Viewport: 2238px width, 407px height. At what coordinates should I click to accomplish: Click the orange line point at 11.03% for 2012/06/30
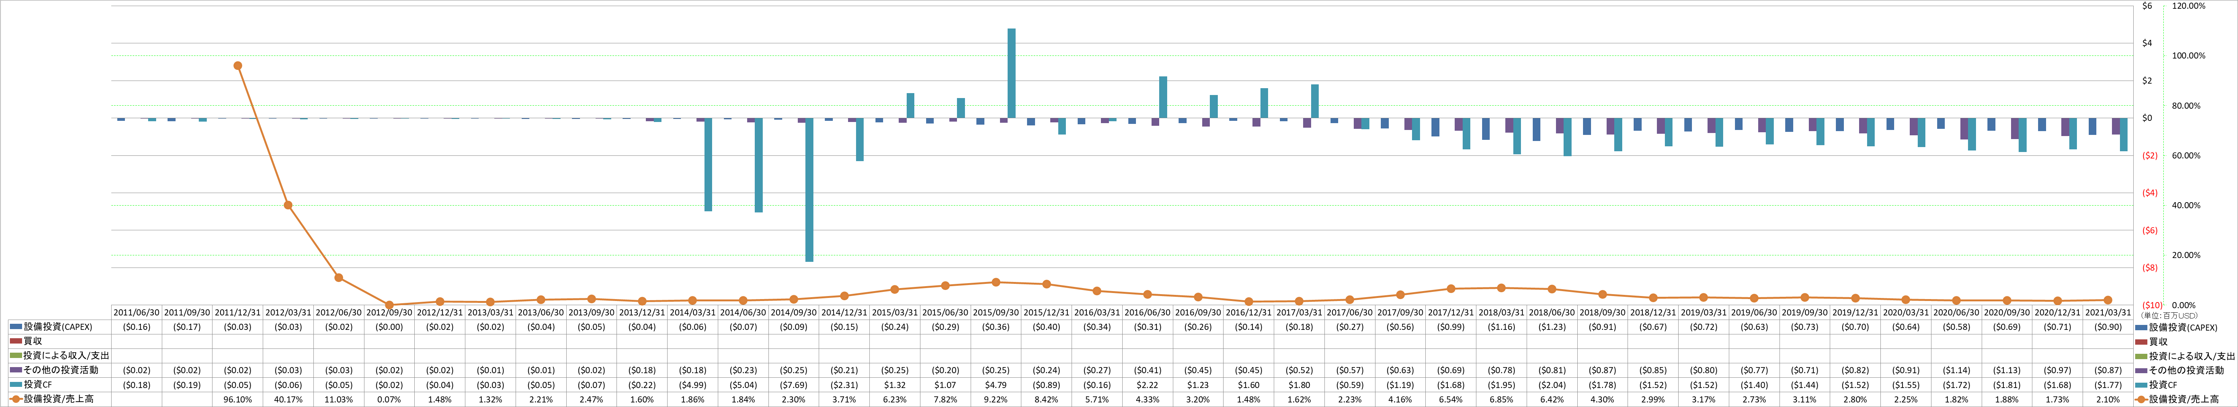[x=339, y=278]
